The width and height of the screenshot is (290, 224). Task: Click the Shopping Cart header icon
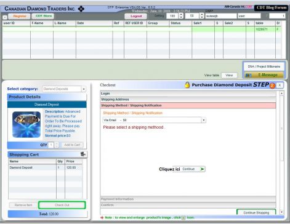(x=83, y=154)
